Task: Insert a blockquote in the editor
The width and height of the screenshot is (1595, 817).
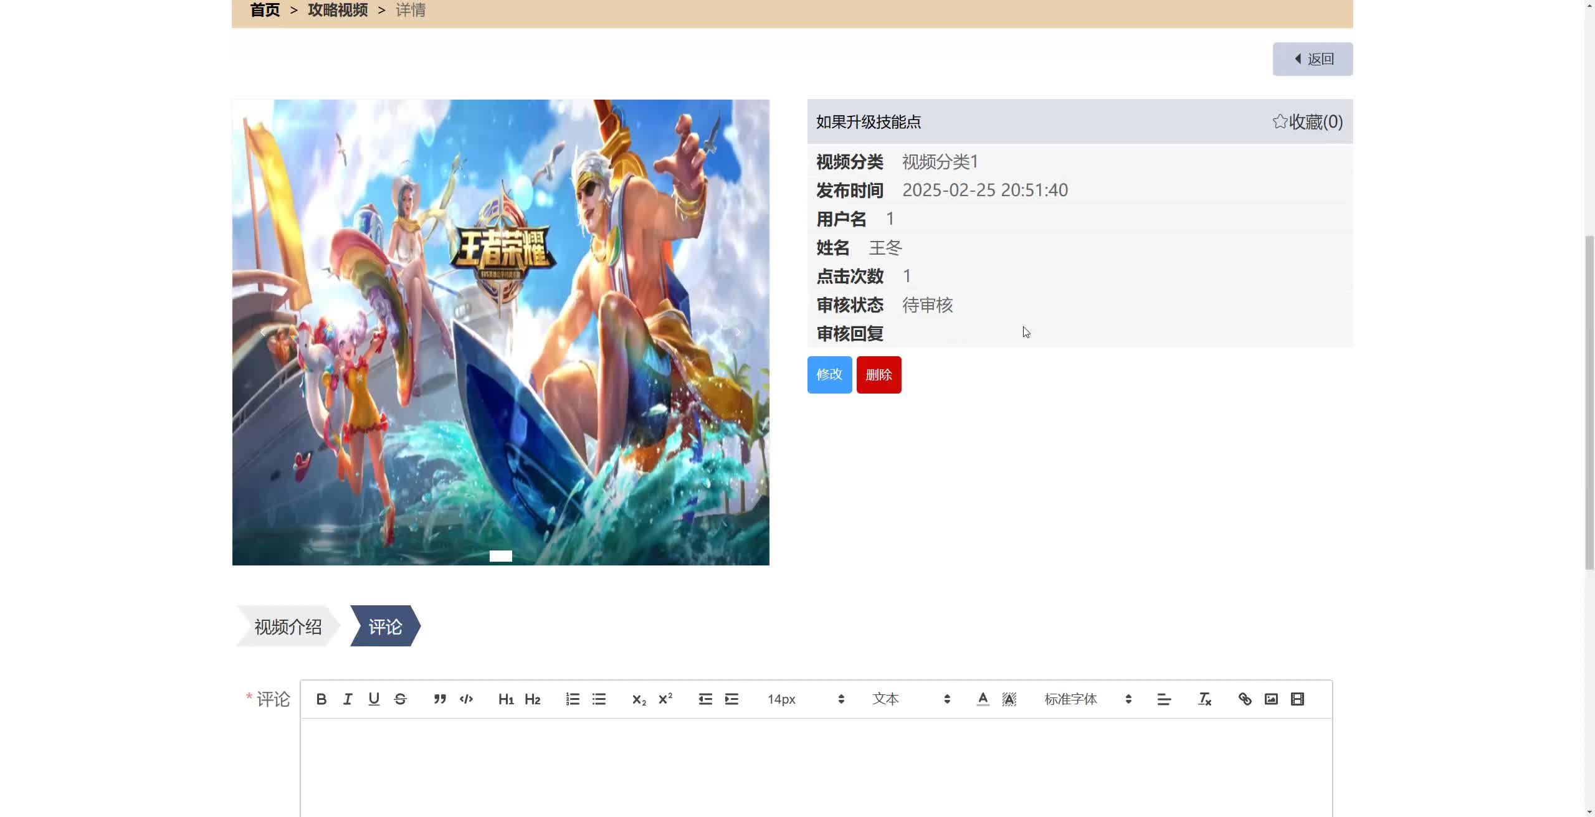Action: point(439,699)
